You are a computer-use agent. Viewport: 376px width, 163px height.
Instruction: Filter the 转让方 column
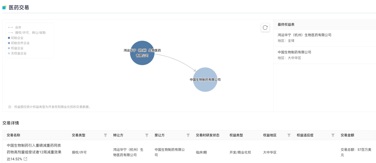tap(147, 135)
